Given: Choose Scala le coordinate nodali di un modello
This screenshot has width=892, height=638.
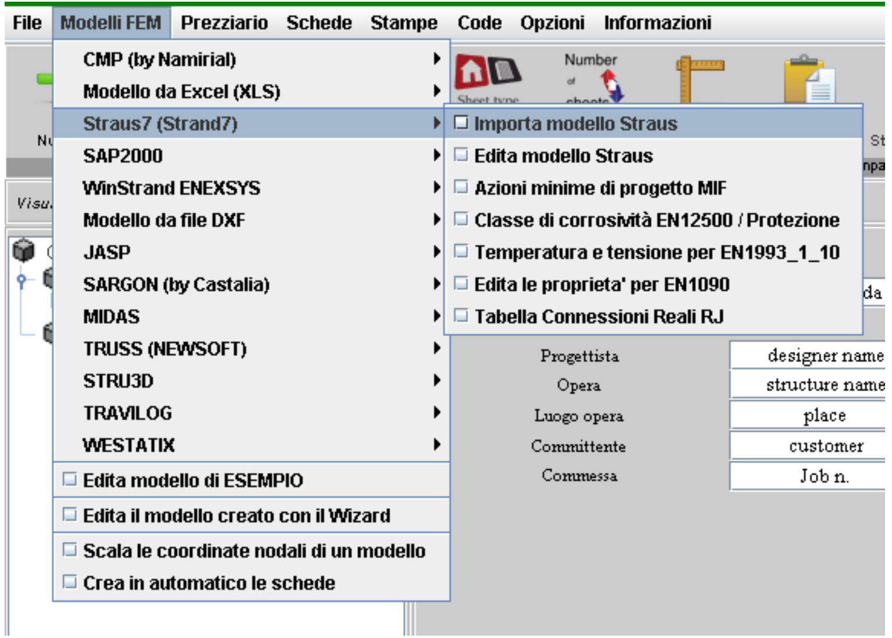Looking at the screenshot, I should (252, 550).
